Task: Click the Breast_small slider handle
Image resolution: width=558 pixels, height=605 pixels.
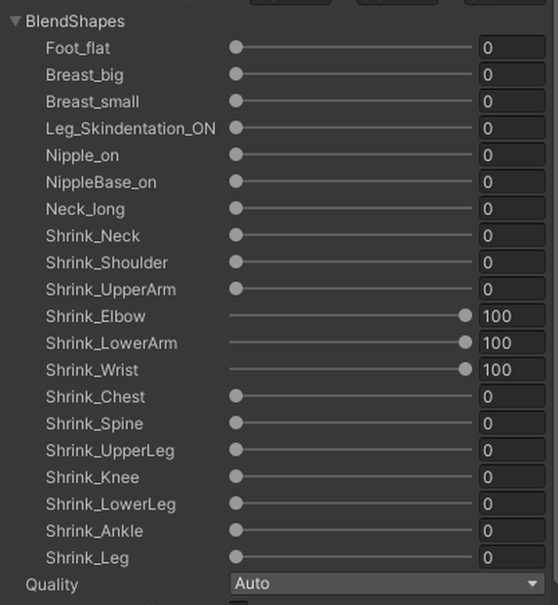Action: pyautogui.click(x=236, y=101)
